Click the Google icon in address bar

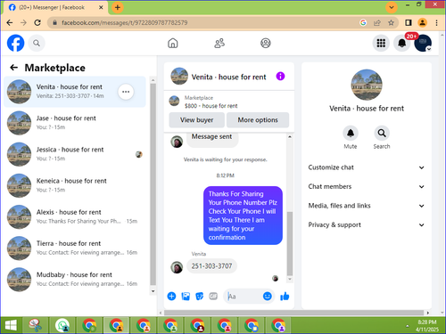click(x=363, y=22)
